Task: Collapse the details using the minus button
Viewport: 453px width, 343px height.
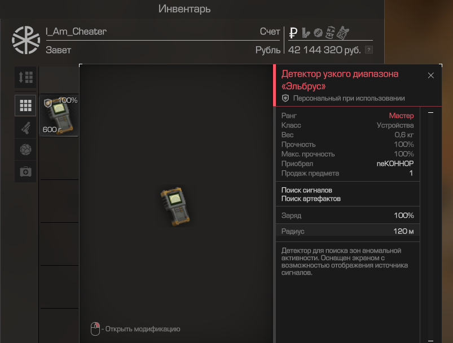Action: 431,113
